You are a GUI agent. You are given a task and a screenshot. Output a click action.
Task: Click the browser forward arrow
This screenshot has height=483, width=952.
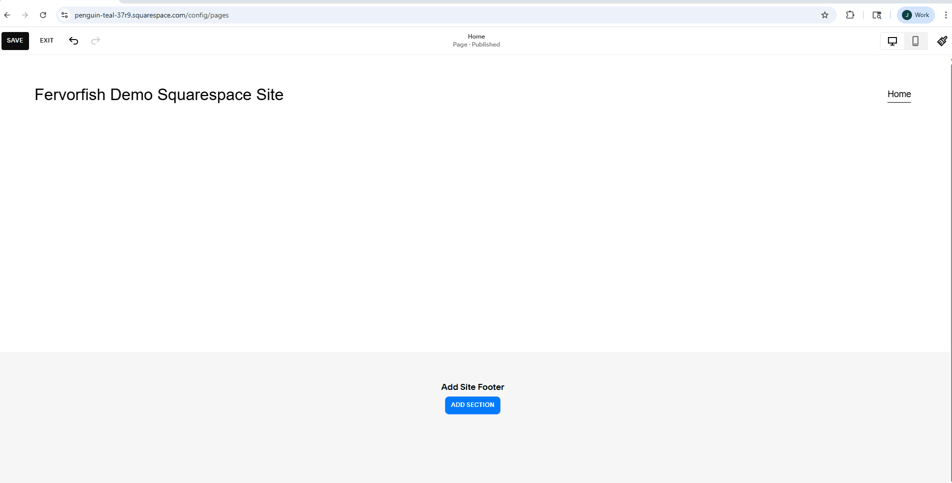(25, 15)
